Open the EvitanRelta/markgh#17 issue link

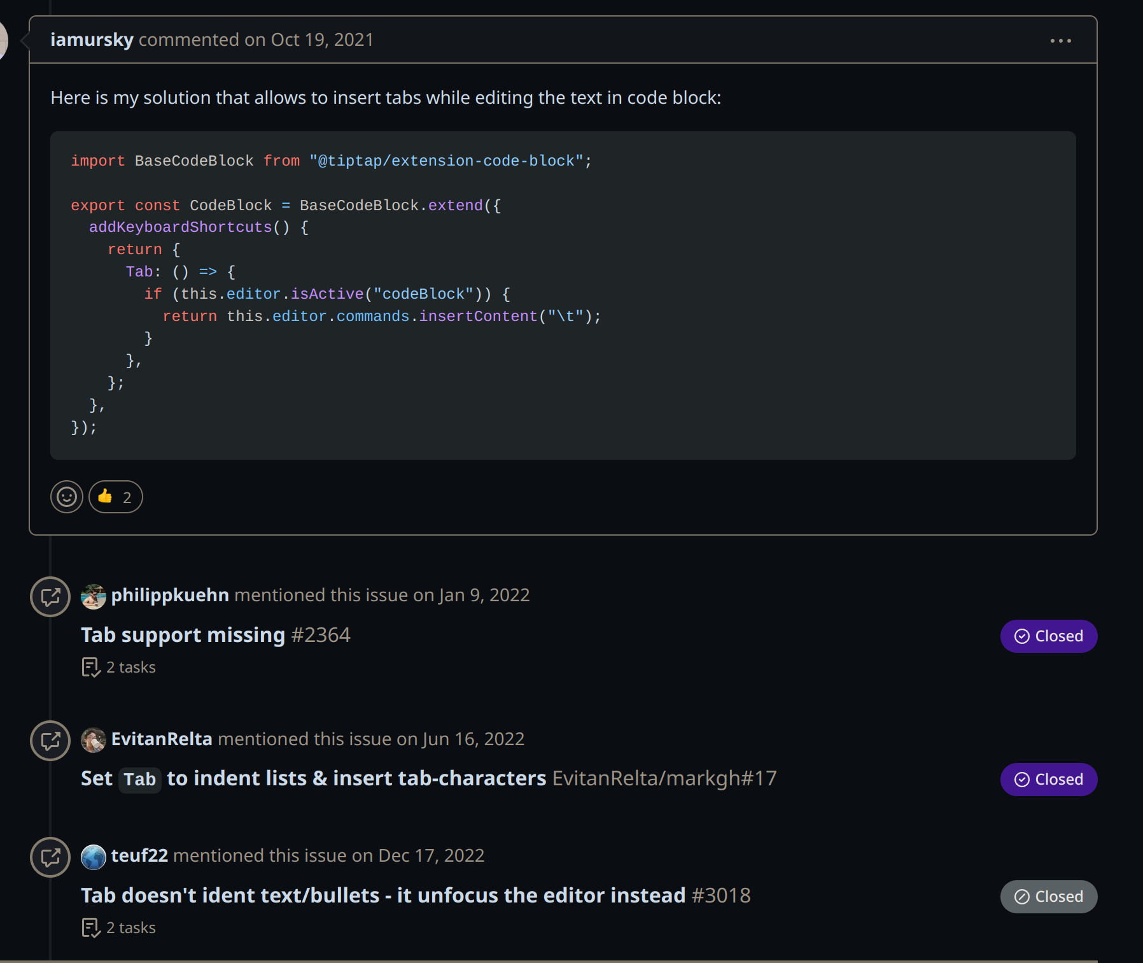663,778
